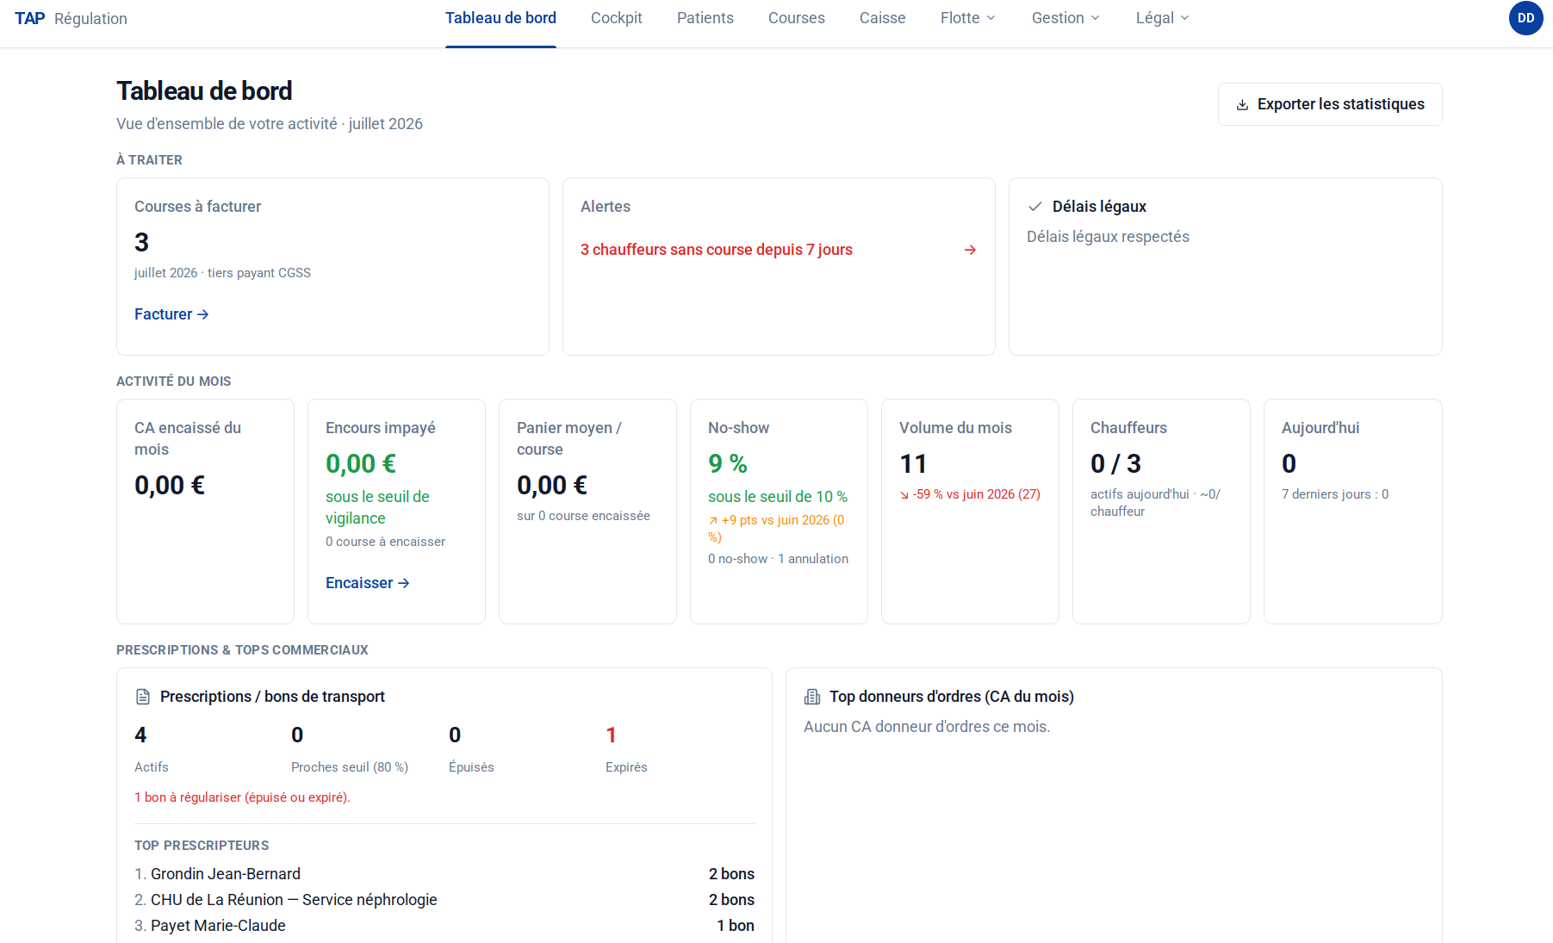Click 'Aucun CA donneur d'ordres ce mois.' text

pos(927,727)
